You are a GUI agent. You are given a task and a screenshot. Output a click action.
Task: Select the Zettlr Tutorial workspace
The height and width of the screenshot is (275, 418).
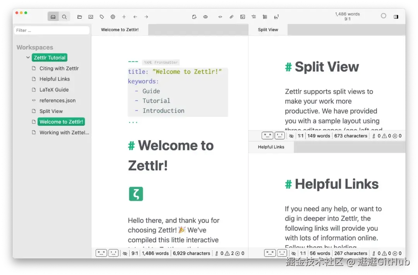tap(50, 58)
